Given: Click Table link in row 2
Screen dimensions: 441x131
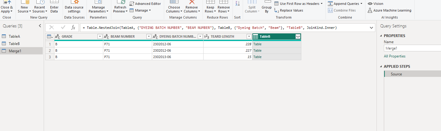Looking at the screenshot, I should click(257, 50).
